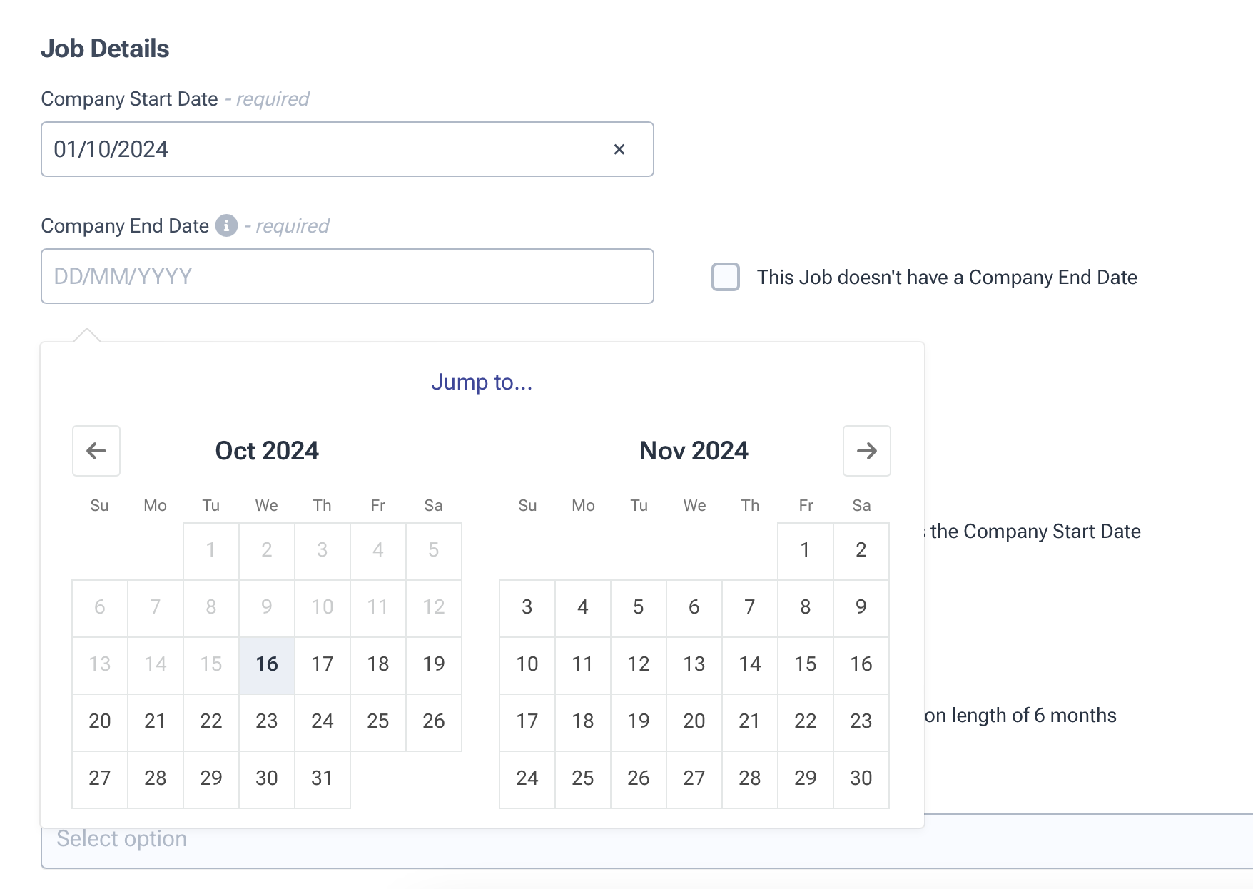Image resolution: width=1253 pixels, height=889 pixels.
Task: Pick October 25 in the calendar
Action: [377, 721]
